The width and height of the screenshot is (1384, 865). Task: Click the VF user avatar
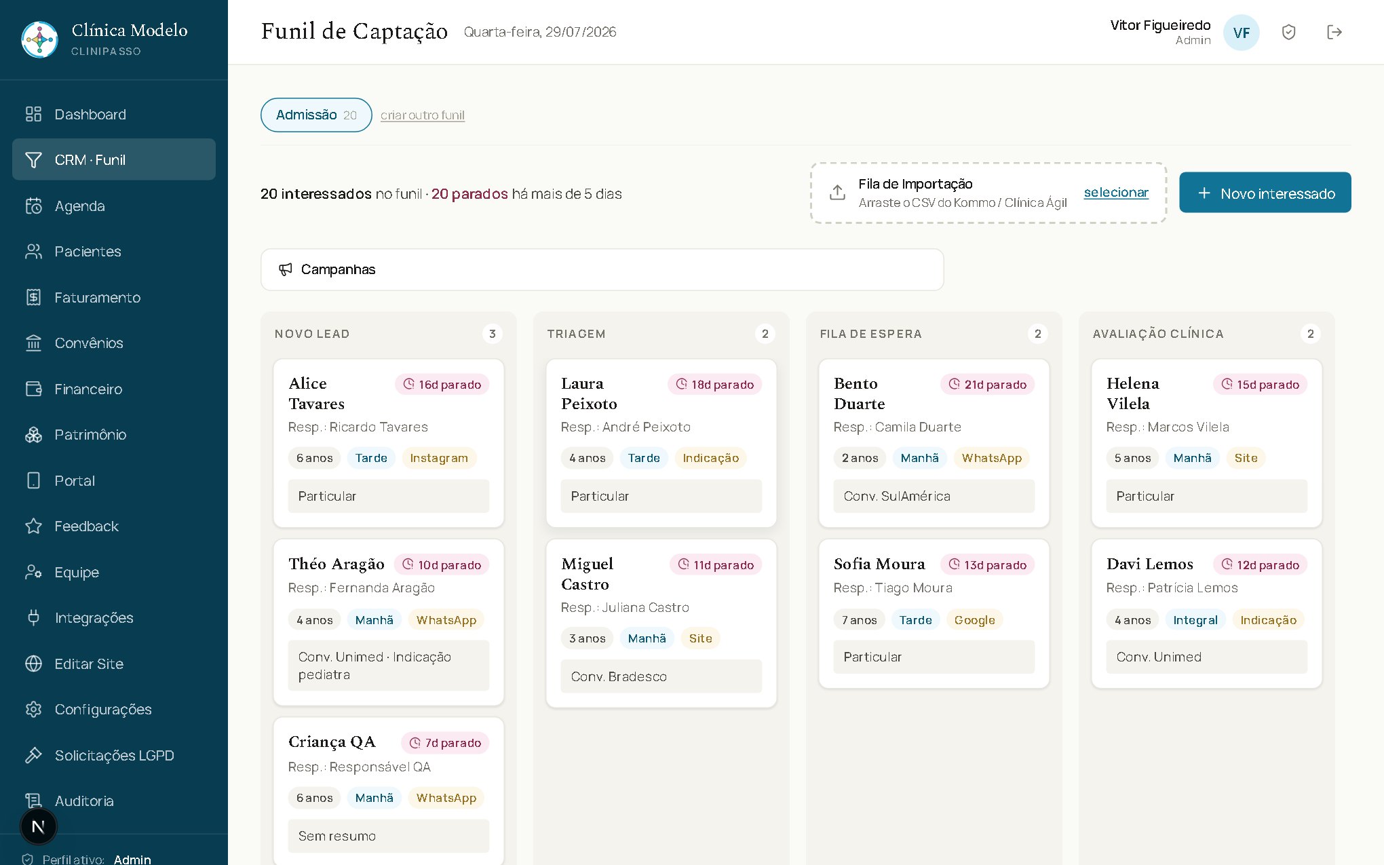pos(1241,33)
